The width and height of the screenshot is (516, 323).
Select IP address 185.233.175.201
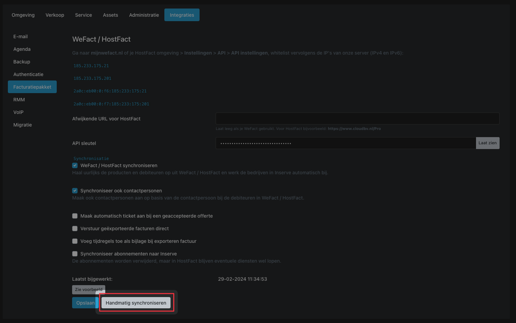[x=93, y=78]
